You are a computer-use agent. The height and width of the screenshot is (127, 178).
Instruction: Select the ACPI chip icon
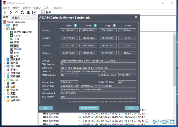pos(12,56)
